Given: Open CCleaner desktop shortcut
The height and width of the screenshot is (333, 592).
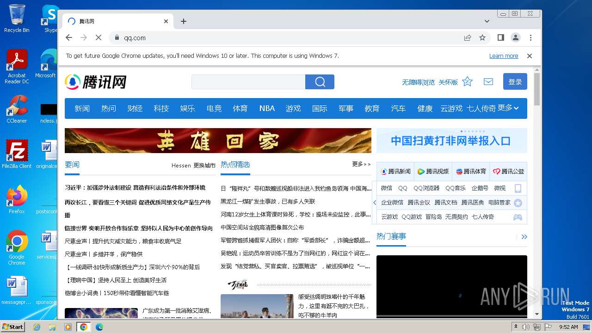Looking at the screenshot, I should tap(17, 109).
